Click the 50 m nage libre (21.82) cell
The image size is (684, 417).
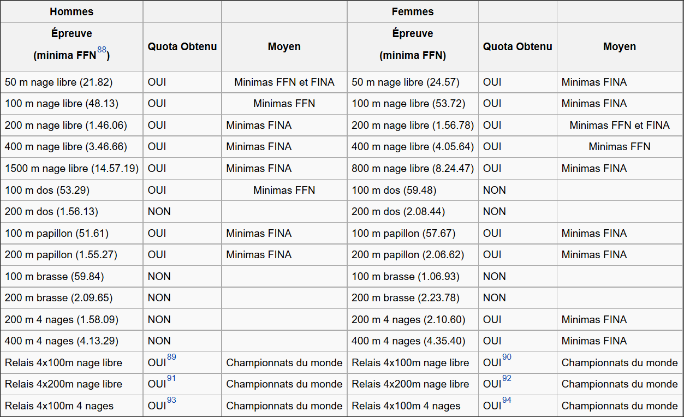click(72, 82)
